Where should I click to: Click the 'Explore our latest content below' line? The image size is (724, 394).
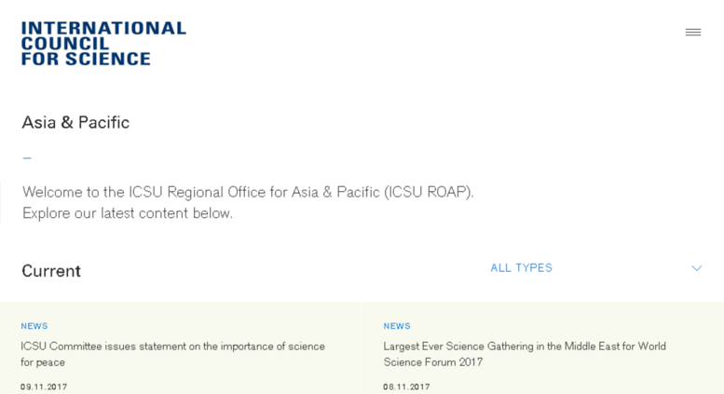pyautogui.click(x=128, y=213)
